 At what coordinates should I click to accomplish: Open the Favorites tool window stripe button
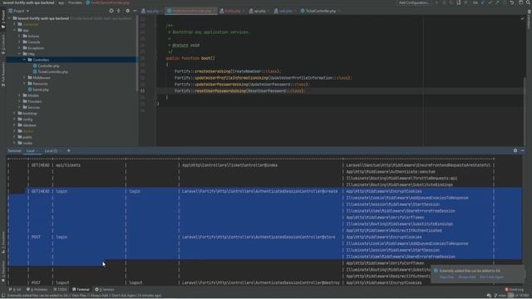pyautogui.click(x=3, y=272)
